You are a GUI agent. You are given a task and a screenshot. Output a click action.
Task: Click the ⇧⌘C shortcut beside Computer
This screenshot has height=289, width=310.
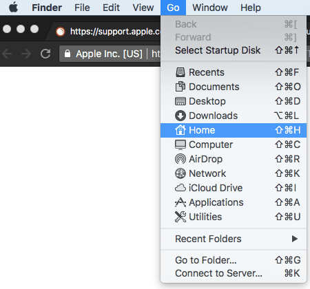[x=287, y=144]
